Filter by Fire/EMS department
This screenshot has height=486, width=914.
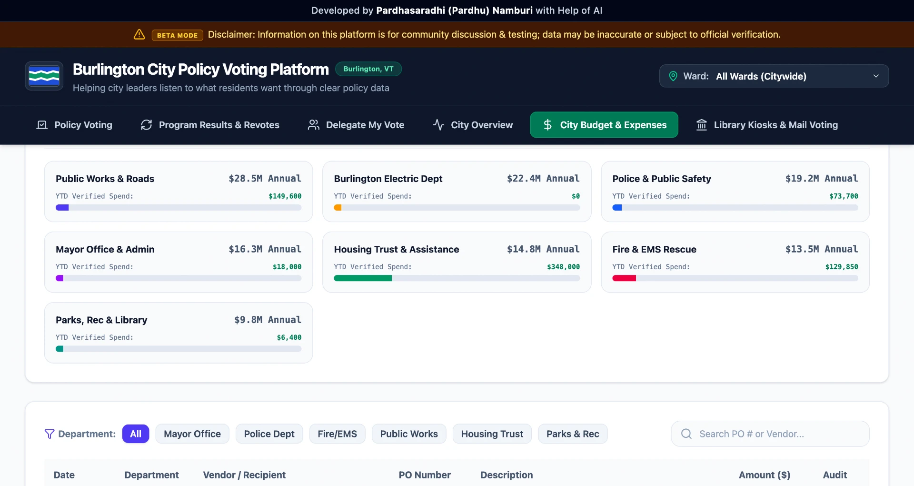coord(338,434)
